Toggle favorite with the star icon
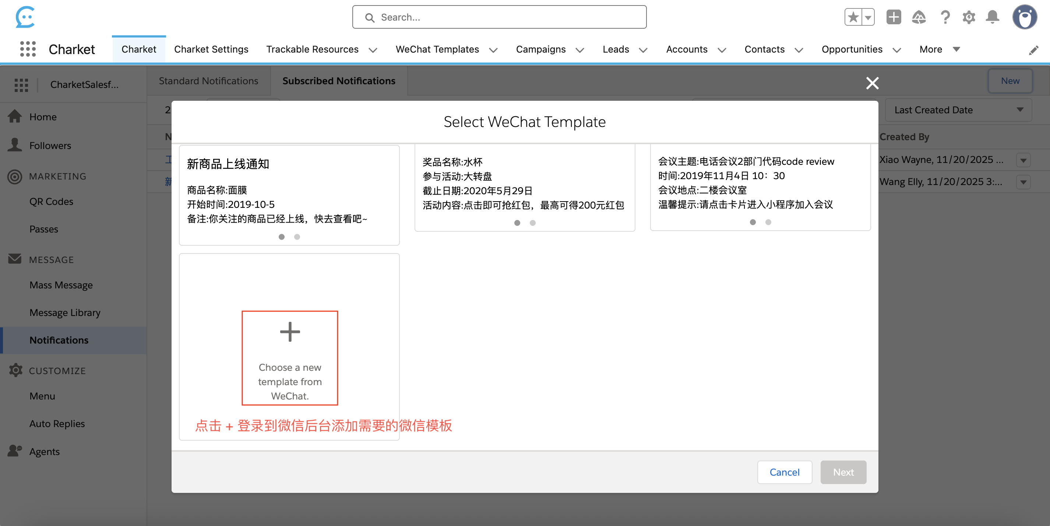Screen dimensions: 1050x526 (x=853, y=17)
